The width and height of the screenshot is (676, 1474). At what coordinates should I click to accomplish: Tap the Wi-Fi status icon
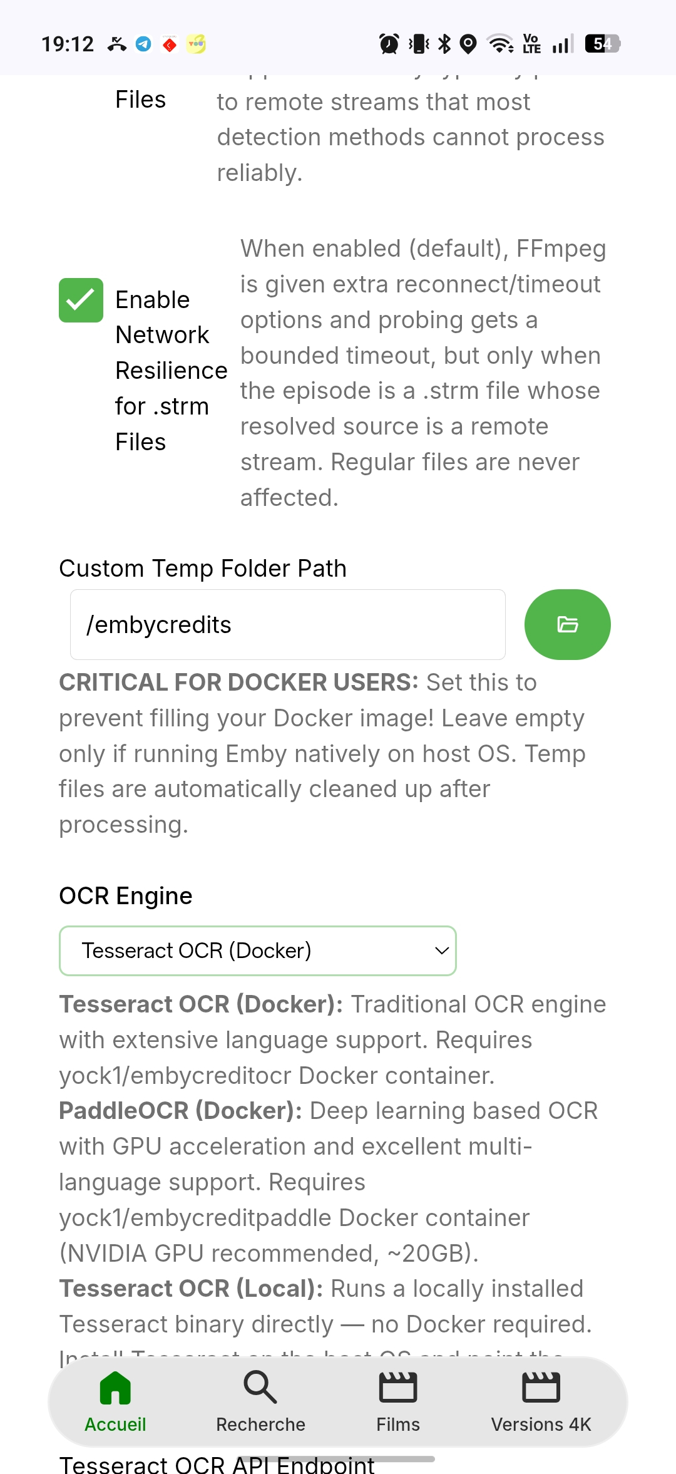click(501, 44)
